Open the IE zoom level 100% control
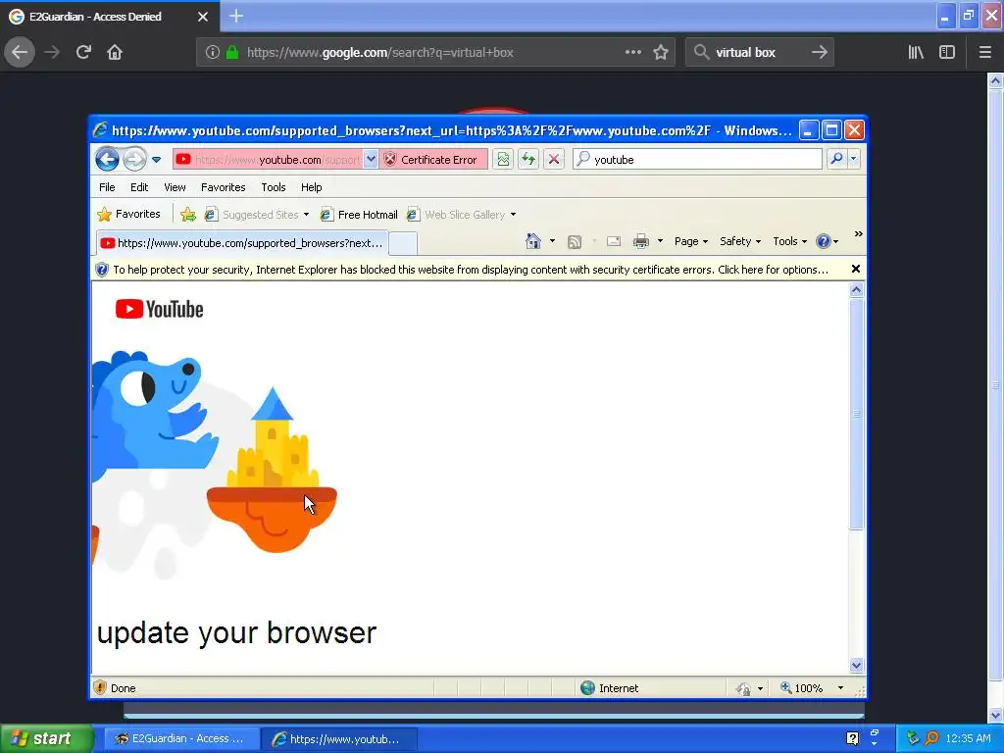The image size is (1004, 753). pos(812,688)
